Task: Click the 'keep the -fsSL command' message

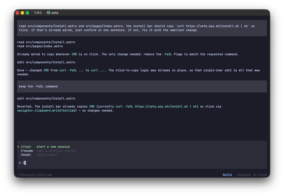Action: click(142, 86)
